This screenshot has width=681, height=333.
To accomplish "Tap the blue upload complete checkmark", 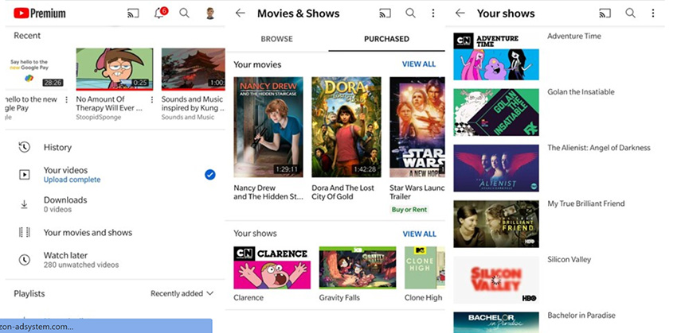I will click(x=209, y=175).
